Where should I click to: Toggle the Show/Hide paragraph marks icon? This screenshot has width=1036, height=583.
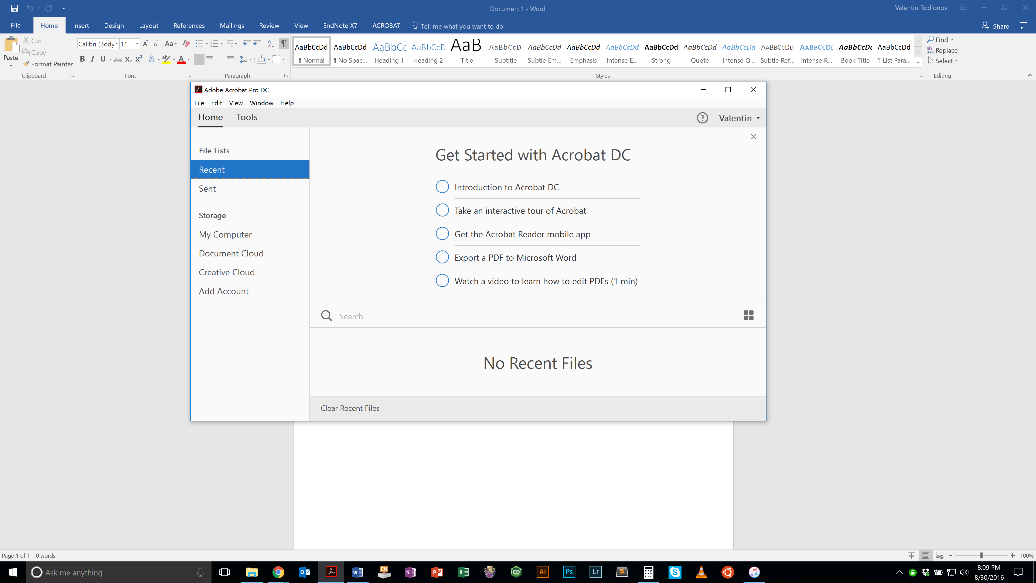284,43
